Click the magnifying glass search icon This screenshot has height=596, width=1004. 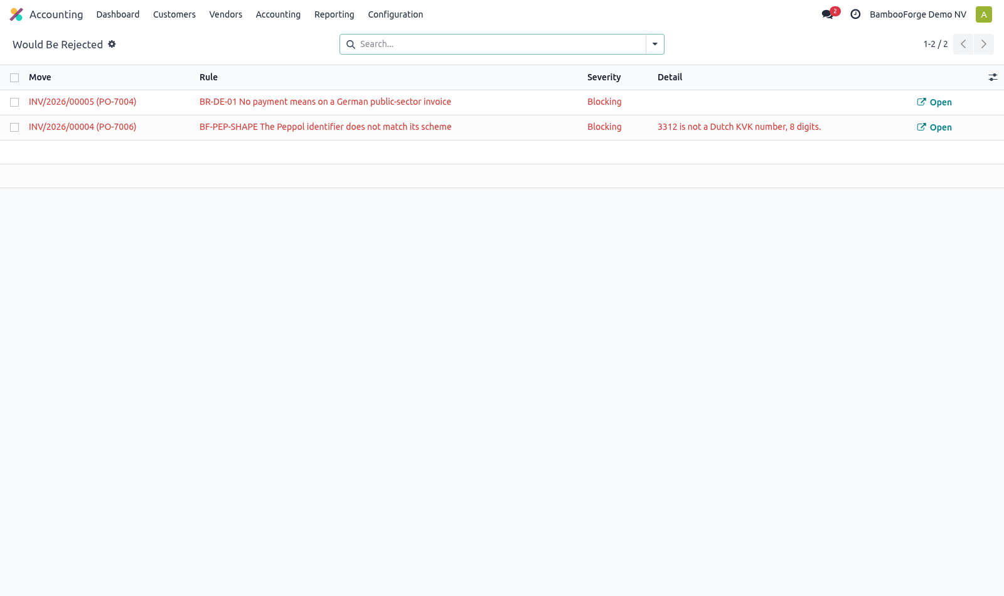351,45
